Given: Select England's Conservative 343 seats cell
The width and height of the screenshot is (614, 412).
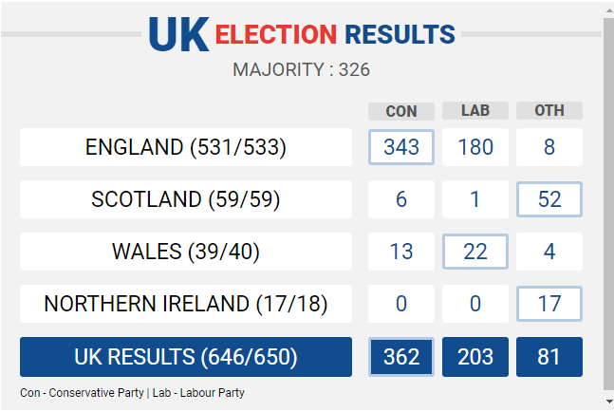Looking at the screenshot, I should [401, 147].
